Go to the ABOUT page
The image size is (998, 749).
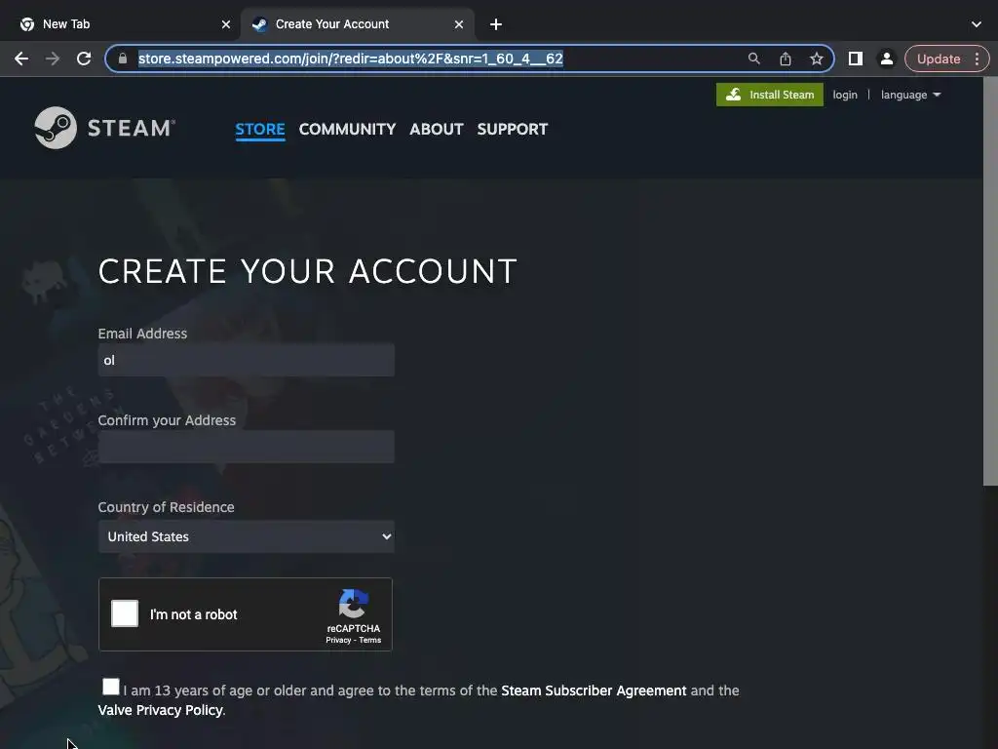click(x=437, y=130)
